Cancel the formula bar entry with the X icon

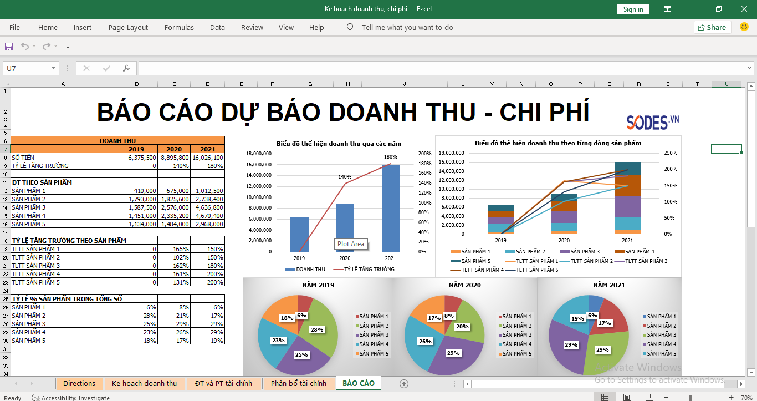pyautogui.click(x=86, y=68)
